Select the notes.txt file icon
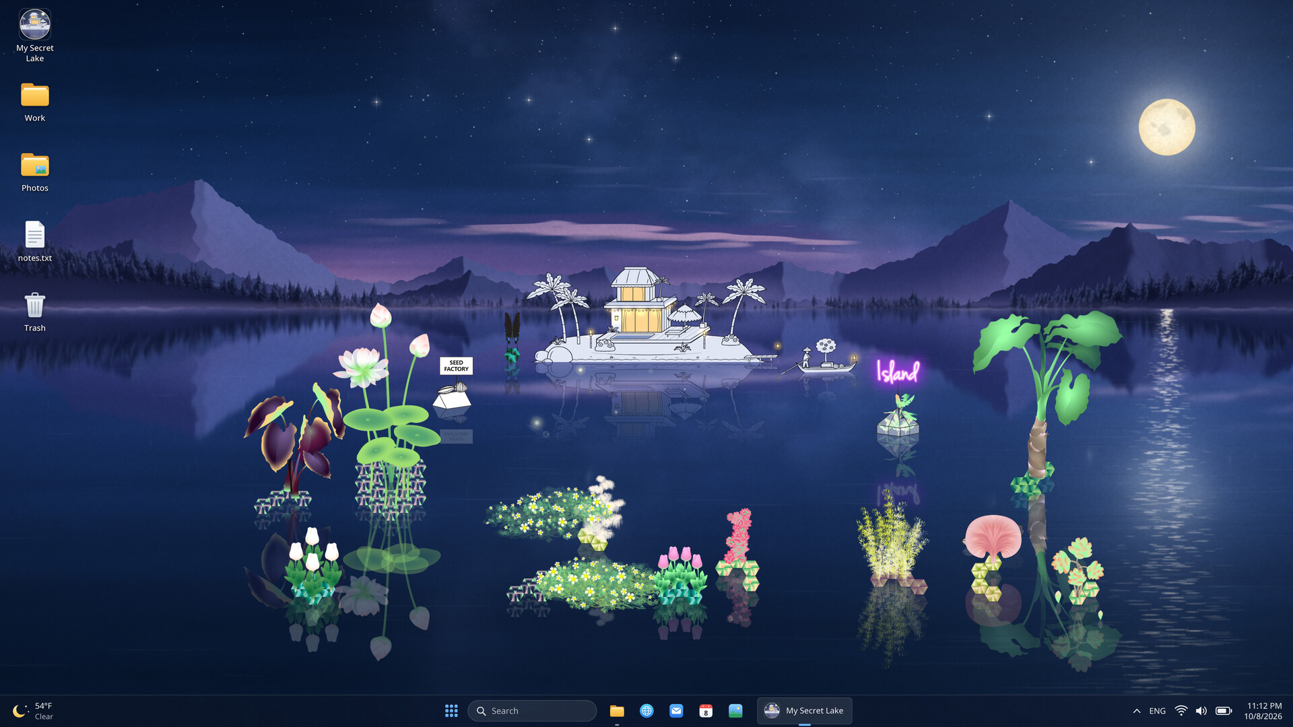This screenshot has height=727, width=1293. (35, 242)
